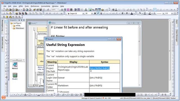The height and width of the screenshot is (101, 180).
Task: Close the Project Explorer panel
Action: click(24, 20)
